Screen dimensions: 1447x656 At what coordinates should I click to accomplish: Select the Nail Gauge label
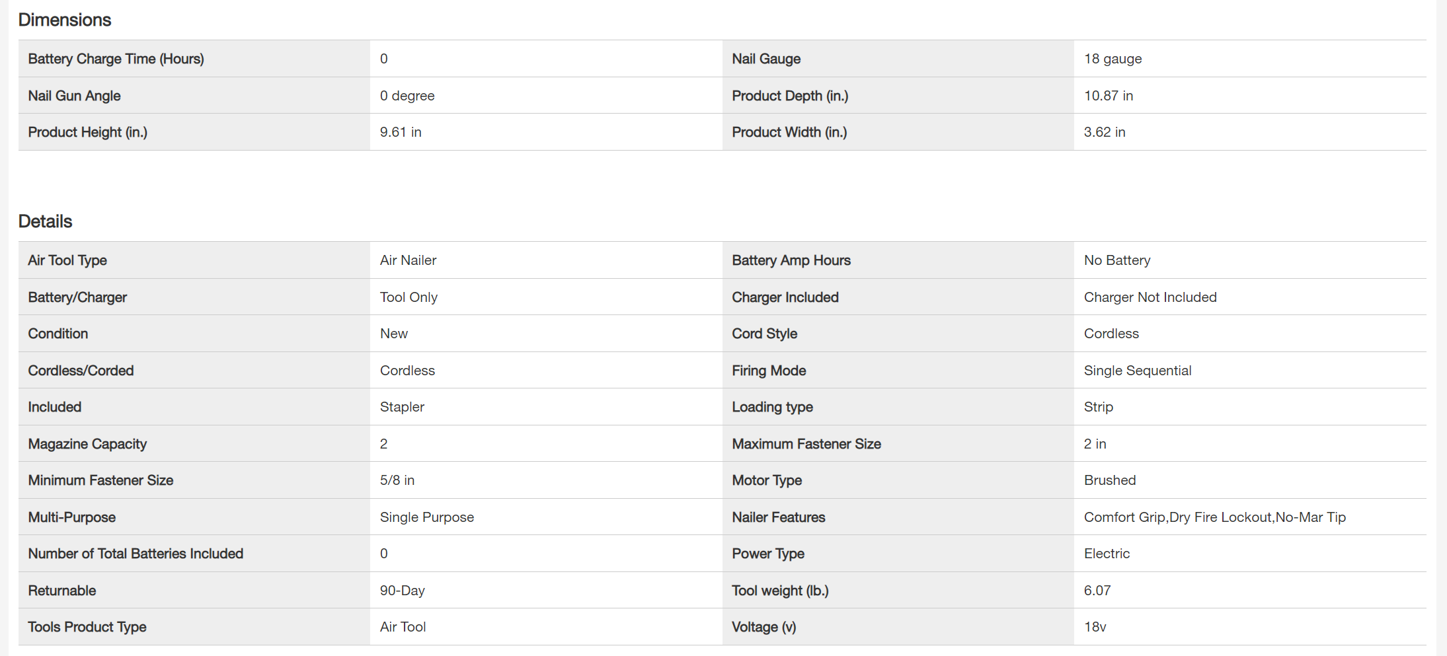[x=766, y=59]
